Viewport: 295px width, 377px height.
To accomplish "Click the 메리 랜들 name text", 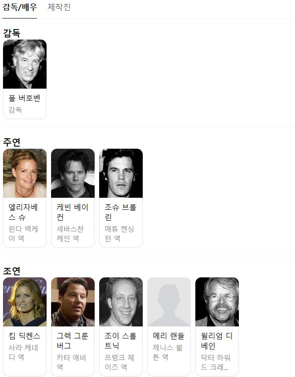I will pos(168,335).
